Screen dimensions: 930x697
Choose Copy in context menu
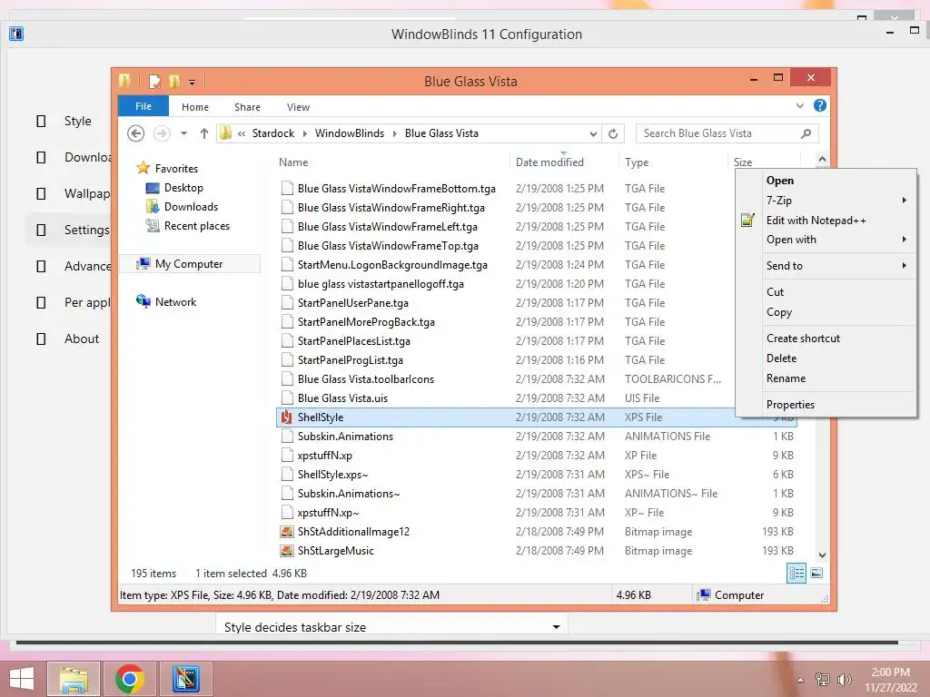pos(826,312)
